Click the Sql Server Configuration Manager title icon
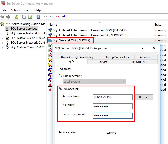Viewport: 168px width, 144px height. pyautogui.click(x=3, y=3)
